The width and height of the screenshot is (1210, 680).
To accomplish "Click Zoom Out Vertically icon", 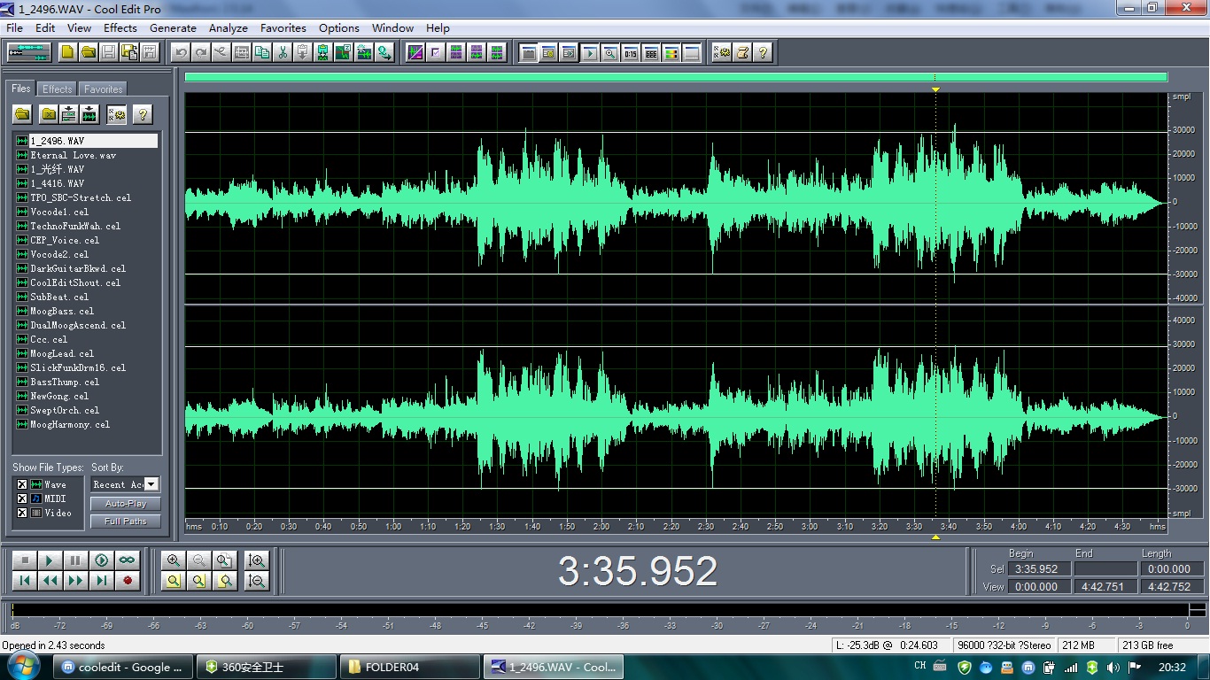I will [x=257, y=581].
